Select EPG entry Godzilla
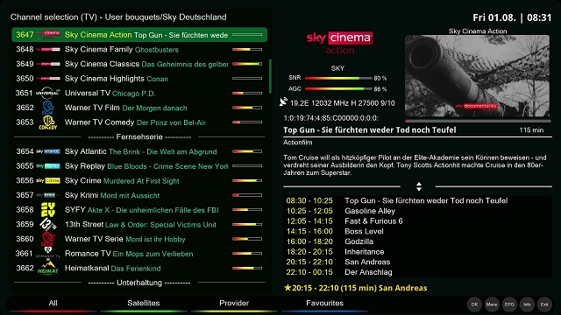The image size is (561, 315). point(417,241)
